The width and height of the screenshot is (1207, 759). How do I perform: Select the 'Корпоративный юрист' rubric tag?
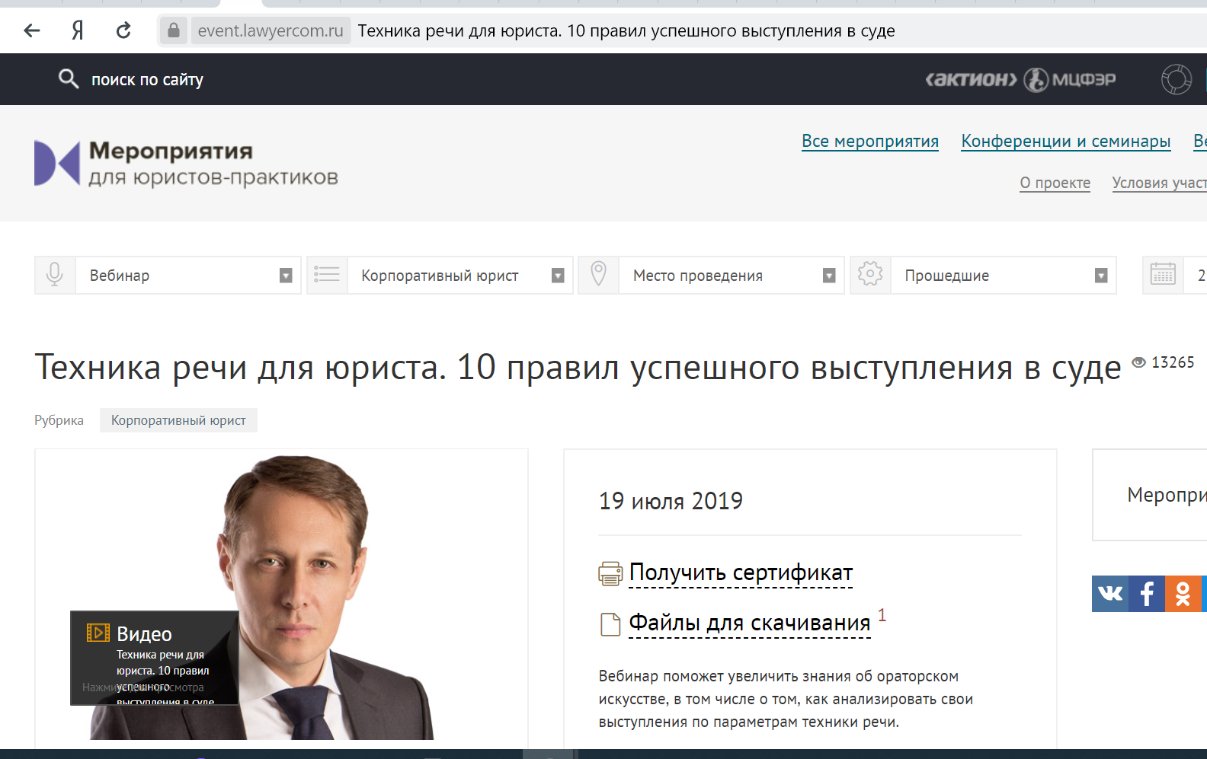[178, 420]
